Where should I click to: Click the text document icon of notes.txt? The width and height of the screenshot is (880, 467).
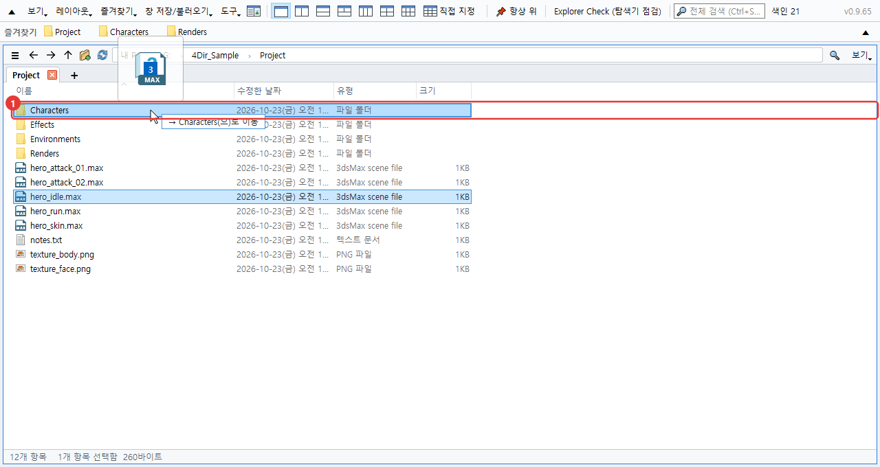(x=21, y=240)
